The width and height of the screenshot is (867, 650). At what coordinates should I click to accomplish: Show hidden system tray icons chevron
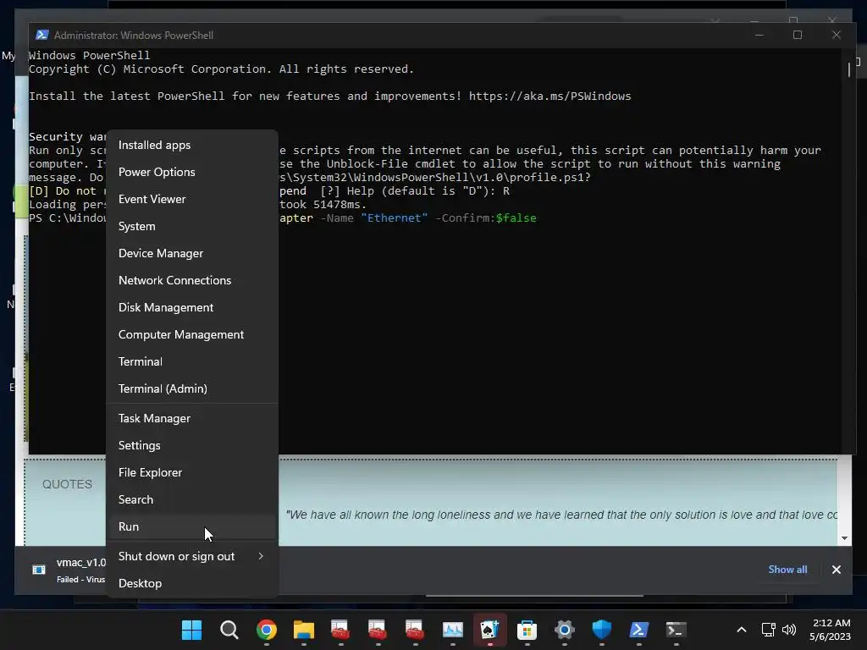(x=742, y=630)
